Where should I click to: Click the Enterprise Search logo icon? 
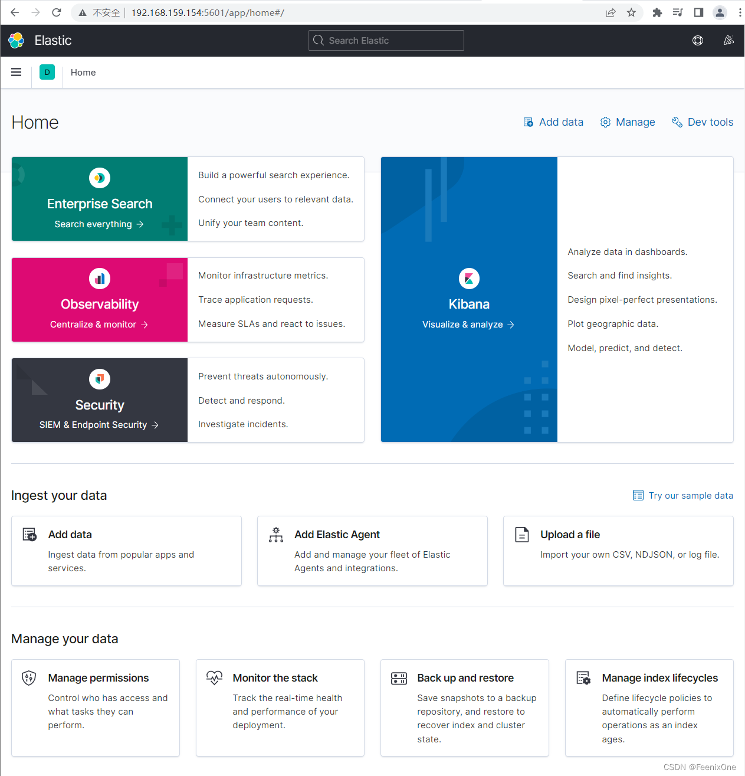tap(100, 178)
